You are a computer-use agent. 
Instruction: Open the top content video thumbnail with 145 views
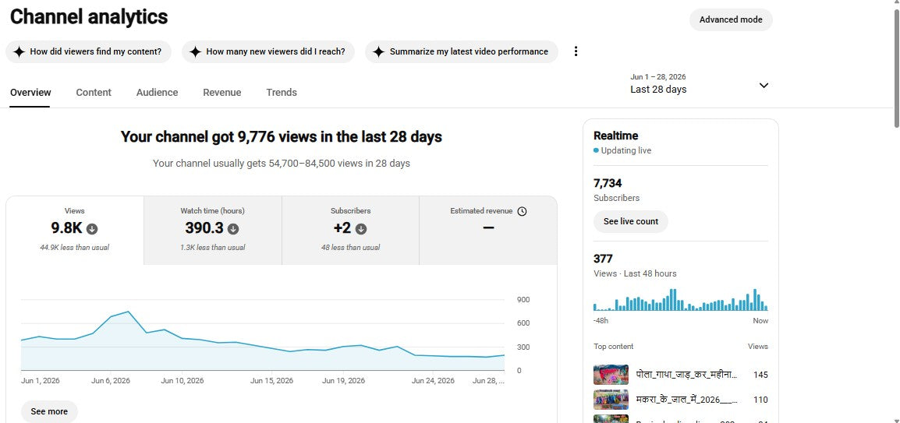tap(611, 375)
